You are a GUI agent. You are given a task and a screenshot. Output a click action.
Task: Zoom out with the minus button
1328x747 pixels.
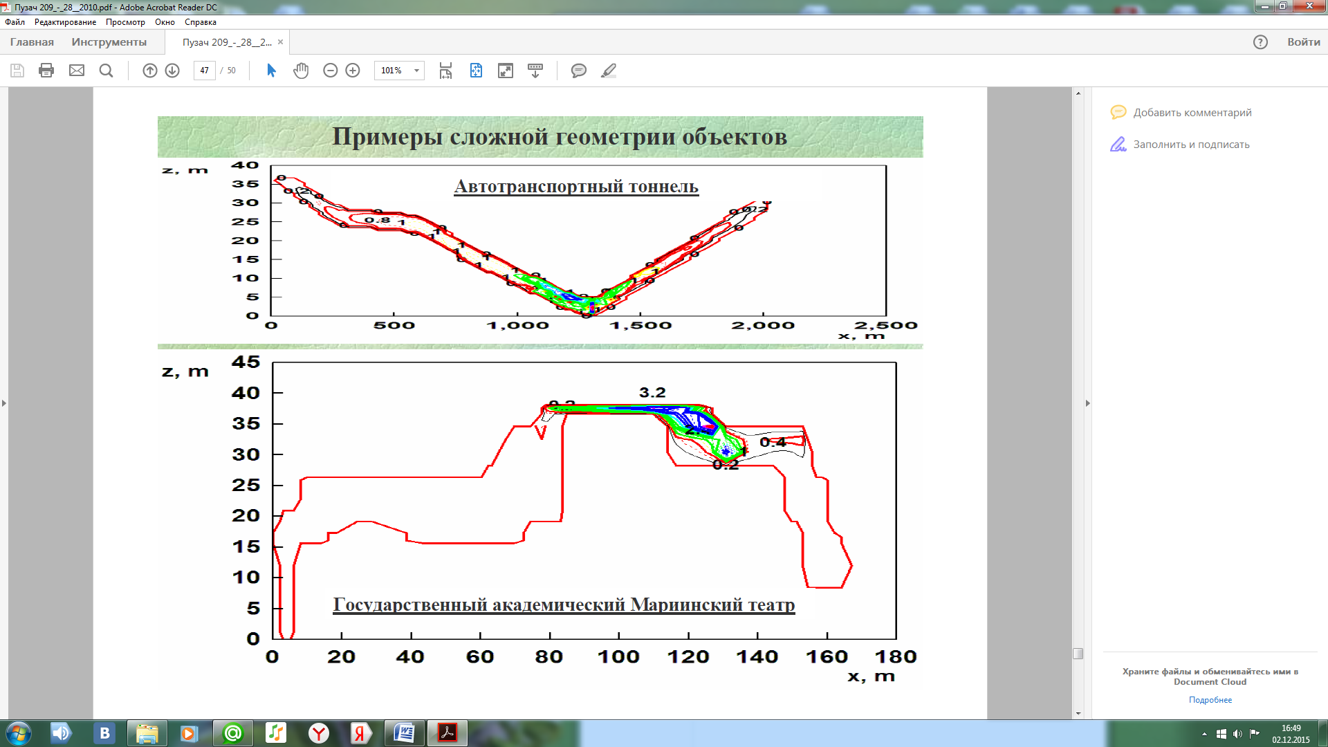coord(331,71)
